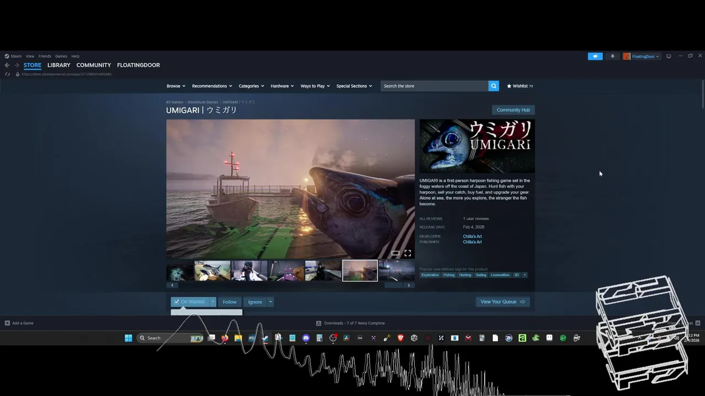Go back with the Steam back arrow

pos(7,65)
